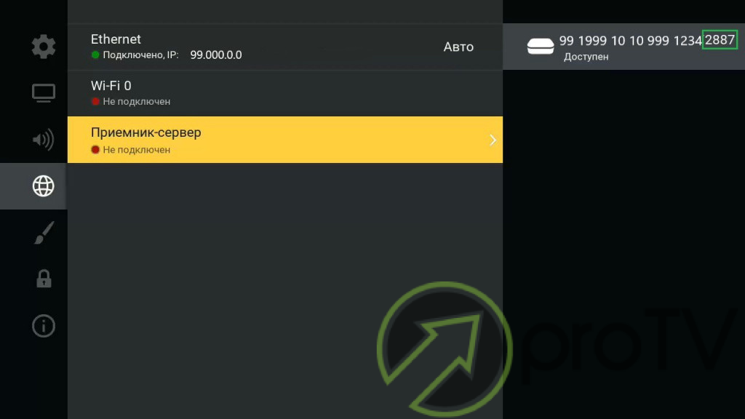Open display settings monitor icon
745x419 pixels.
[x=43, y=93]
